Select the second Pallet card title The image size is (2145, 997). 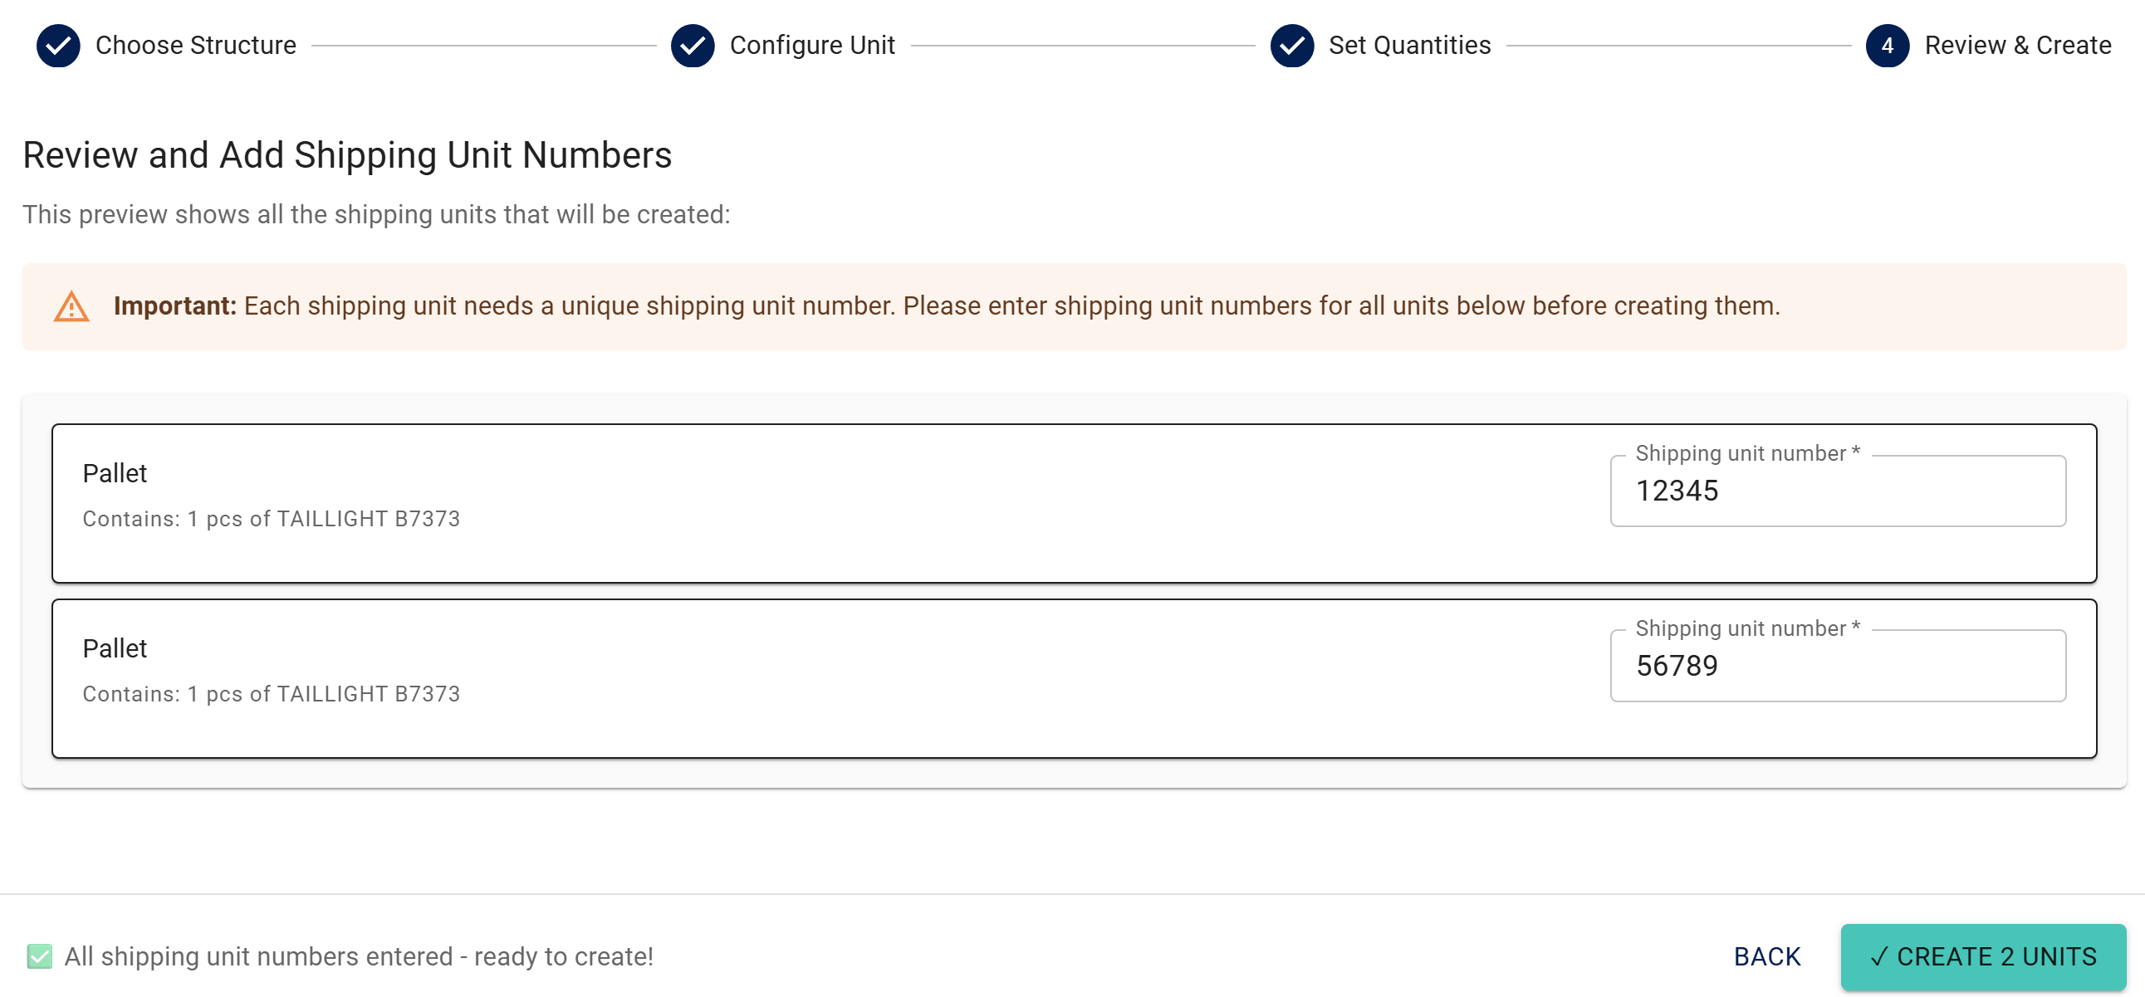coord(115,648)
